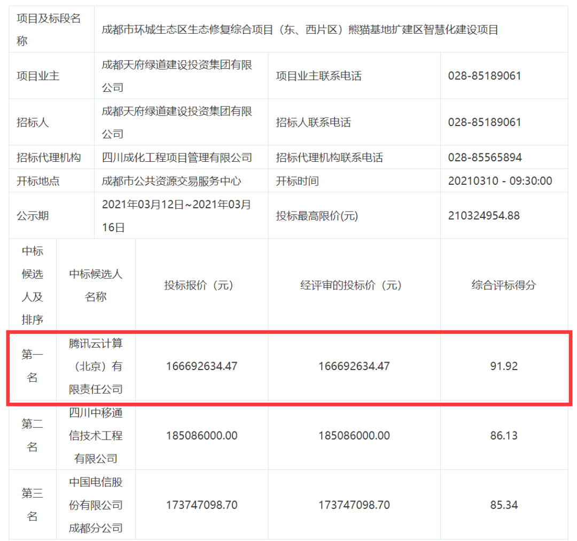Click 173747098.70 in the 经评审的投标价 column
The height and width of the screenshot is (541, 577).
click(354, 505)
